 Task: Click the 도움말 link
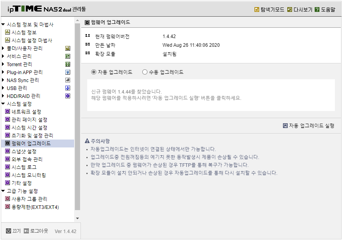pyautogui.click(x=328, y=10)
